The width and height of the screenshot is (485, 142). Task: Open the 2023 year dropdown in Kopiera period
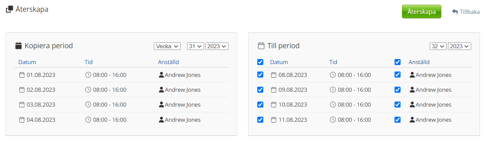tap(217, 46)
